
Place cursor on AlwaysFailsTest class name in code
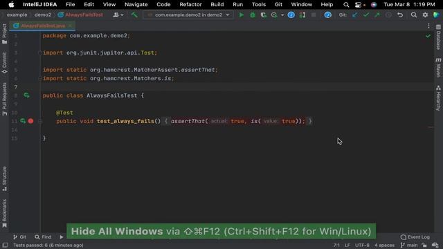coord(111,95)
